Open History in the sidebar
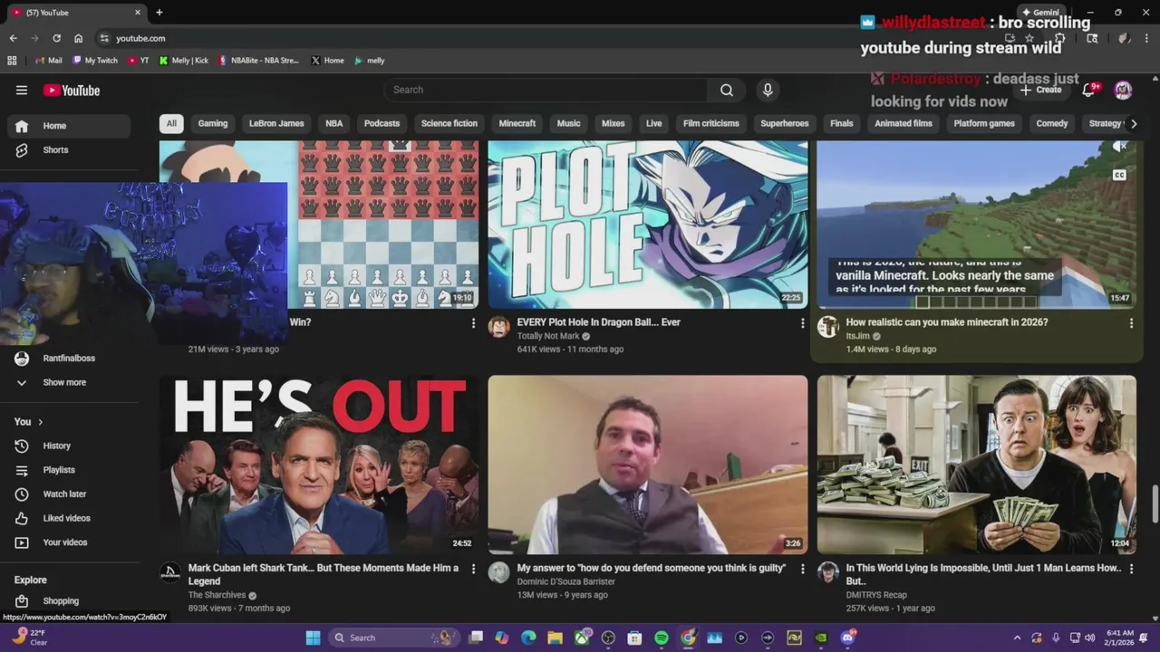 click(x=69, y=446)
